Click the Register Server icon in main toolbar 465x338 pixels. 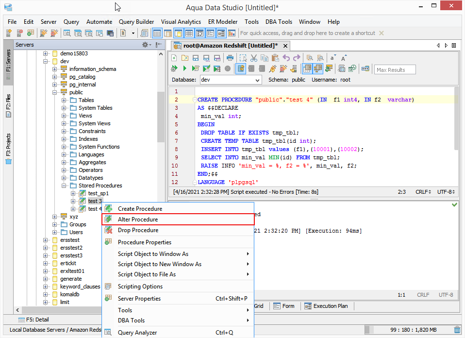(x=9, y=33)
